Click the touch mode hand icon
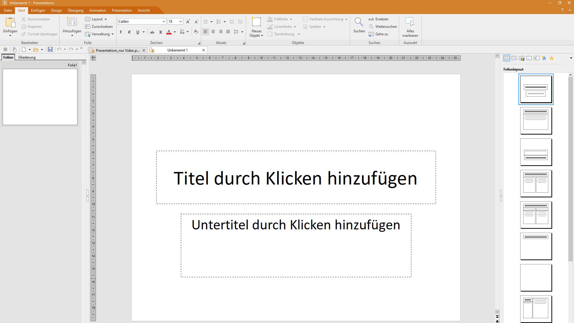This screenshot has height=323, width=574. [14, 49]
